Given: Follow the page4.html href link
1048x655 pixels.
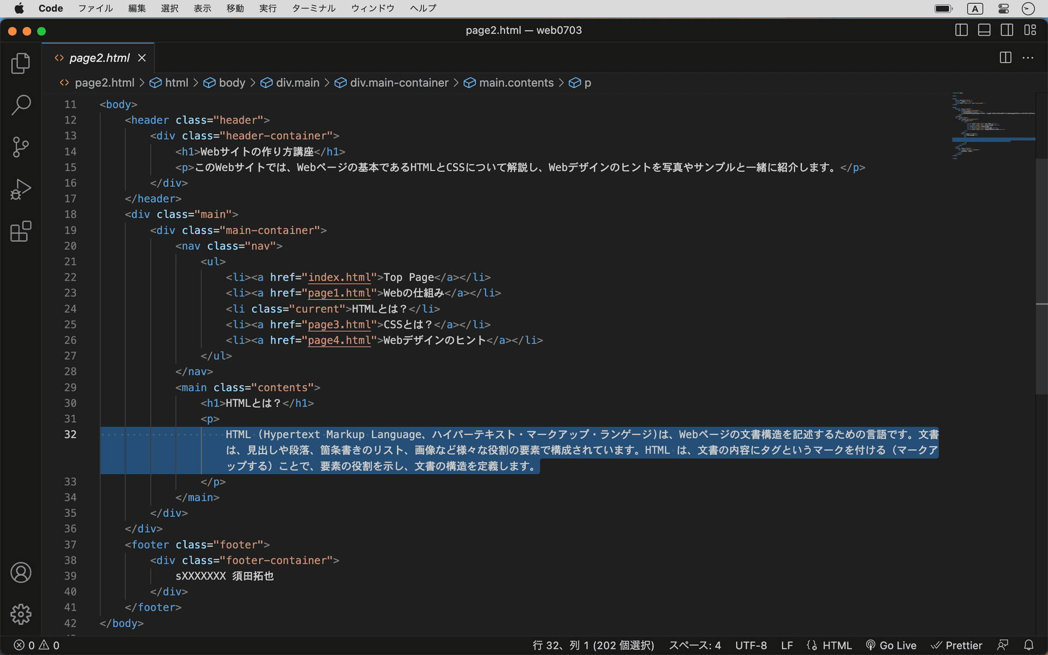Looking at the screenshot, I should [x=340, y=341].
